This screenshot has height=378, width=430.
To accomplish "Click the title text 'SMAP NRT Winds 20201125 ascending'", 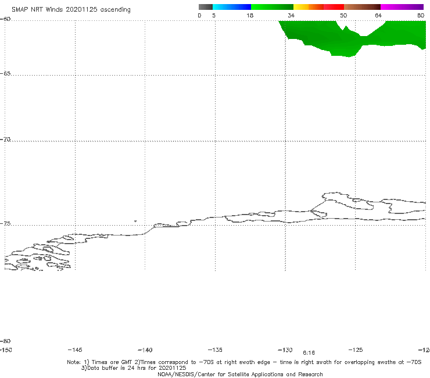I will click(x=71, y=9).
